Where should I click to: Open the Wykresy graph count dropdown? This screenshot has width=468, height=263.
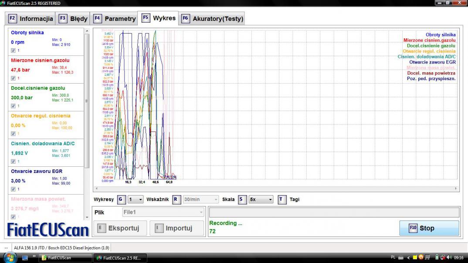pos(136,199)
